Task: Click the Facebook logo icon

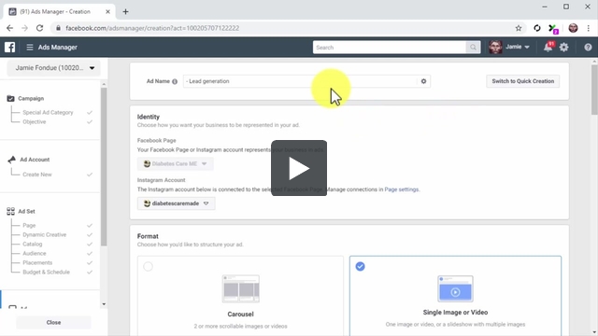Action: tap(10, 48)
